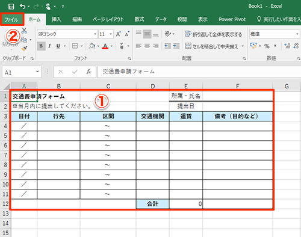The image size is (301, 237).
Task: Click the phonetic guide (furigana) icon
Action: pos(122,46)
